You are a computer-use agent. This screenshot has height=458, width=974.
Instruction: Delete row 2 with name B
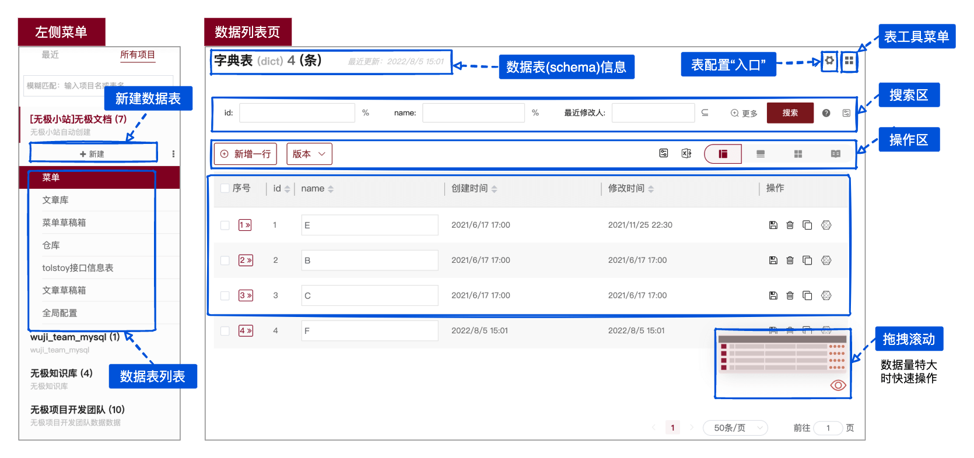790,260
